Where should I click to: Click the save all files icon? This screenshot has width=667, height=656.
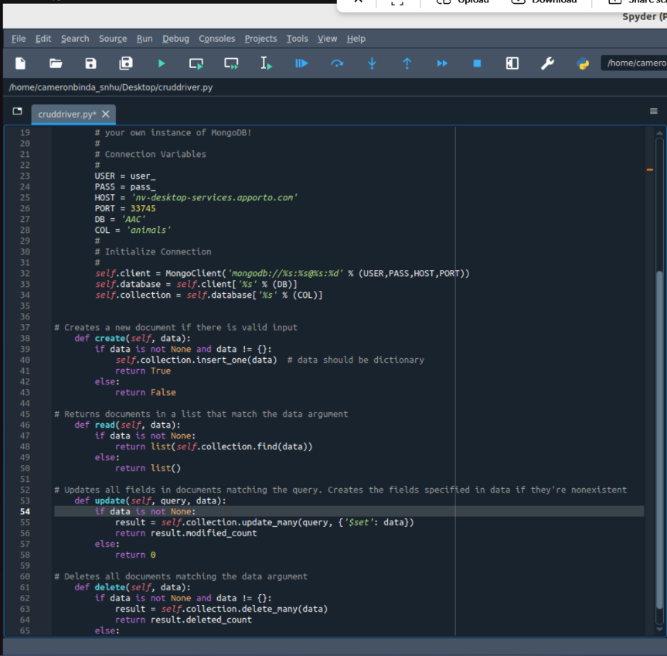tap(126, 63)
